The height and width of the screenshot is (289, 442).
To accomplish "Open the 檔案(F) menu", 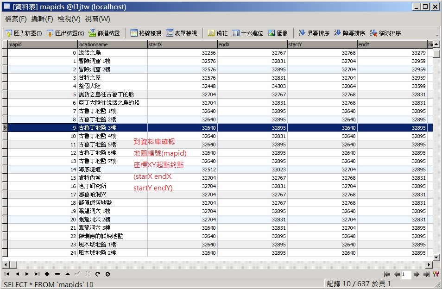I will [15, 19].
